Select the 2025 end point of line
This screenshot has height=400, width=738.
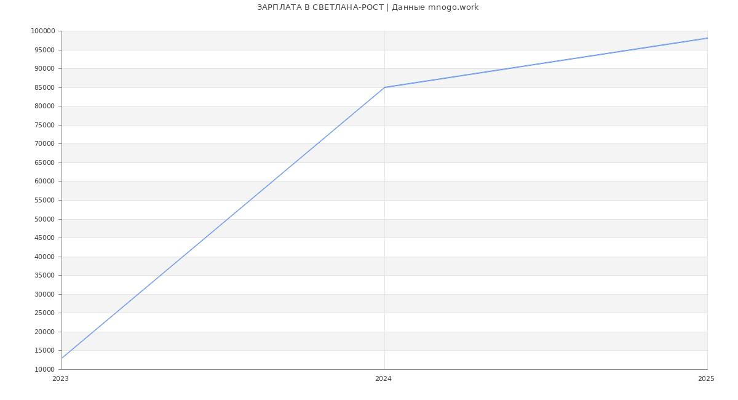click(707, 38)
